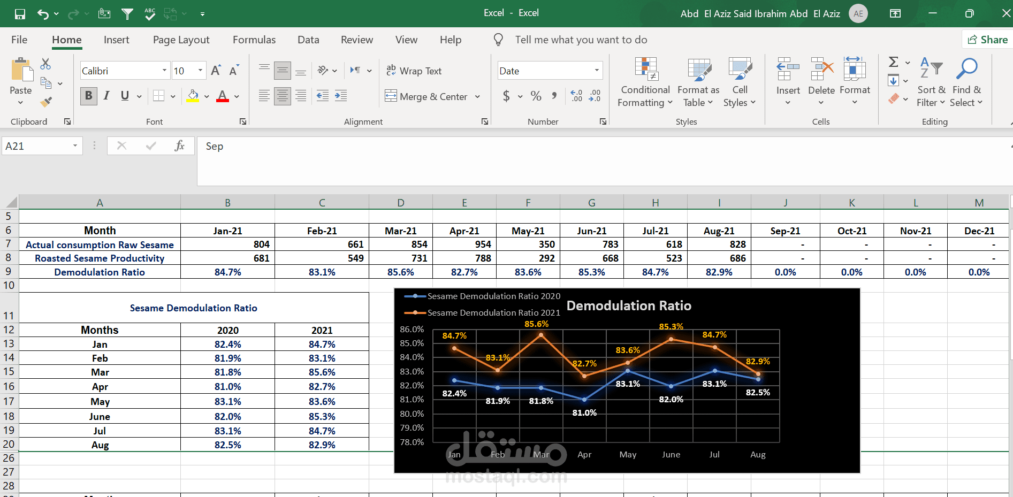Image resolution: width=1013 pixels, height=497 pixels.
Task: Apply top vertical alignment
Action: (x=264, y=70)
